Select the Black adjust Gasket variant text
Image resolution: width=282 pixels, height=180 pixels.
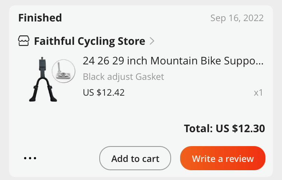tap(123, 77)
